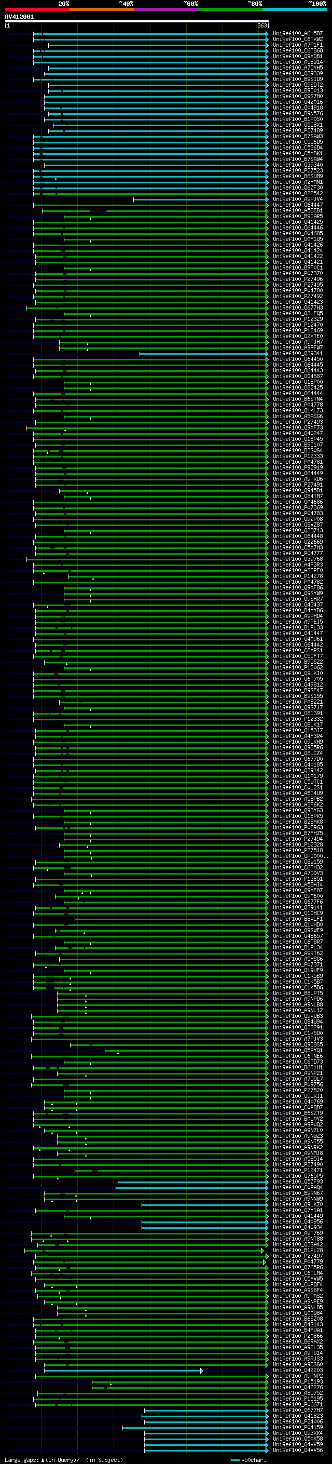
Task: Select the UniRef100_Q93YG3 label
Action: click(x=298, y=811)
